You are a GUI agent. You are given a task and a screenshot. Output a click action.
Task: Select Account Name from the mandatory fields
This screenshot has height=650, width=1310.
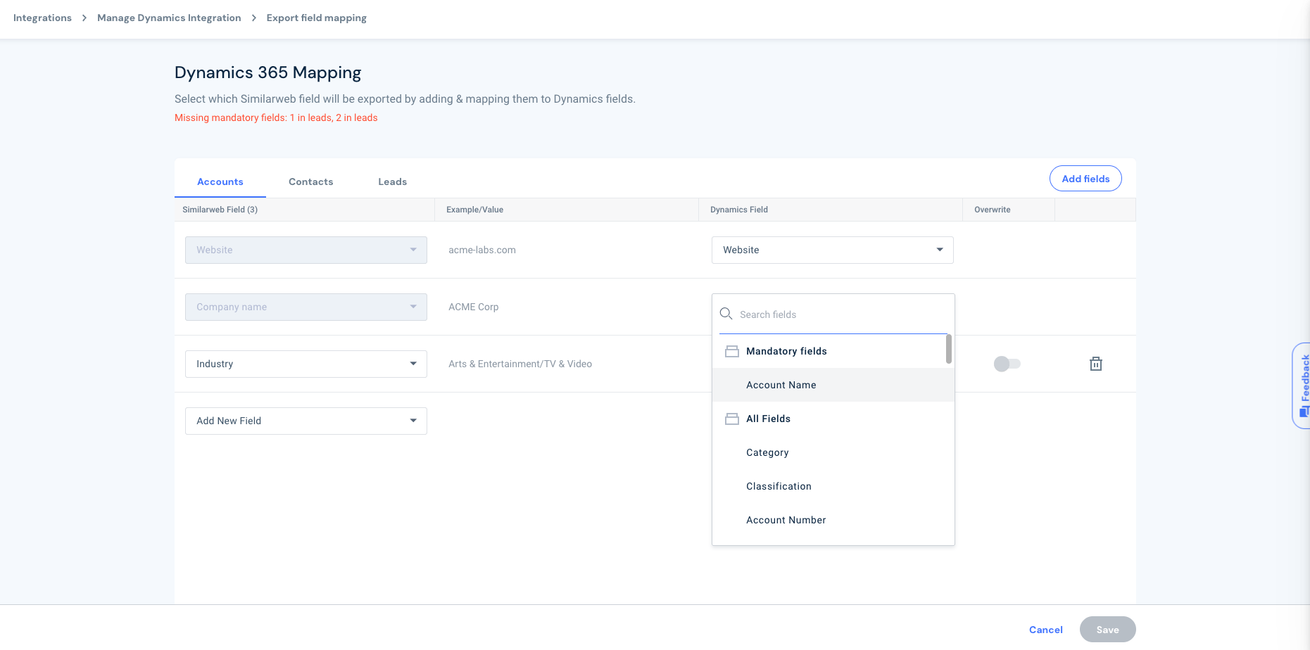833,385
